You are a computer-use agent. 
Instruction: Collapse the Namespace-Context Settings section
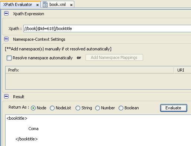pyautogui.click(x=6, y=39)
